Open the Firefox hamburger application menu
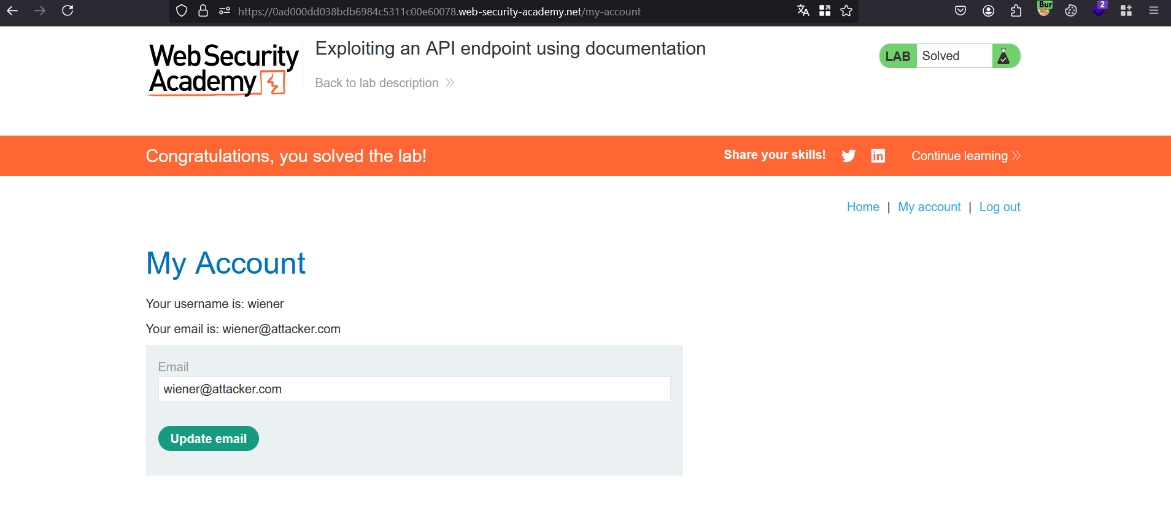 (1154, 10)
